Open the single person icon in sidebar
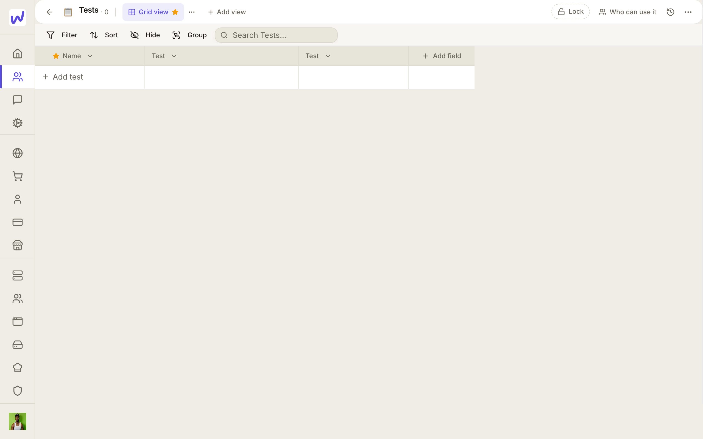 17,199
